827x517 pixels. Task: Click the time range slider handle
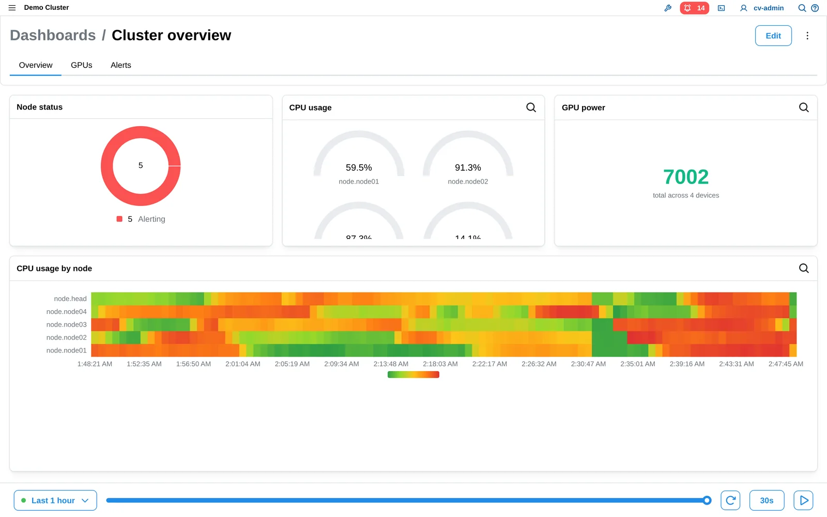click(707, 500)
